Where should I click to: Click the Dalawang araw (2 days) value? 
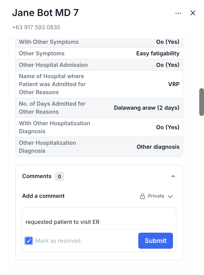pyautogui.click(x=146, y=108)
